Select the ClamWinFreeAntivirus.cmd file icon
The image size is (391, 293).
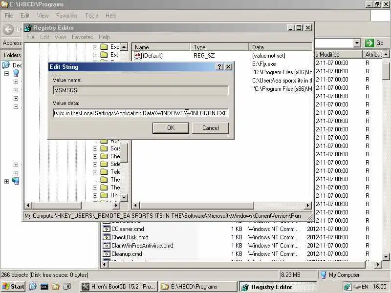(107, 246)
